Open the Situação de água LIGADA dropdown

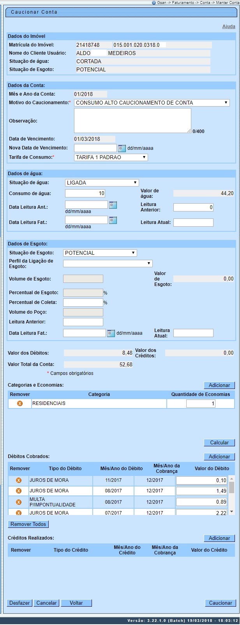102,183
